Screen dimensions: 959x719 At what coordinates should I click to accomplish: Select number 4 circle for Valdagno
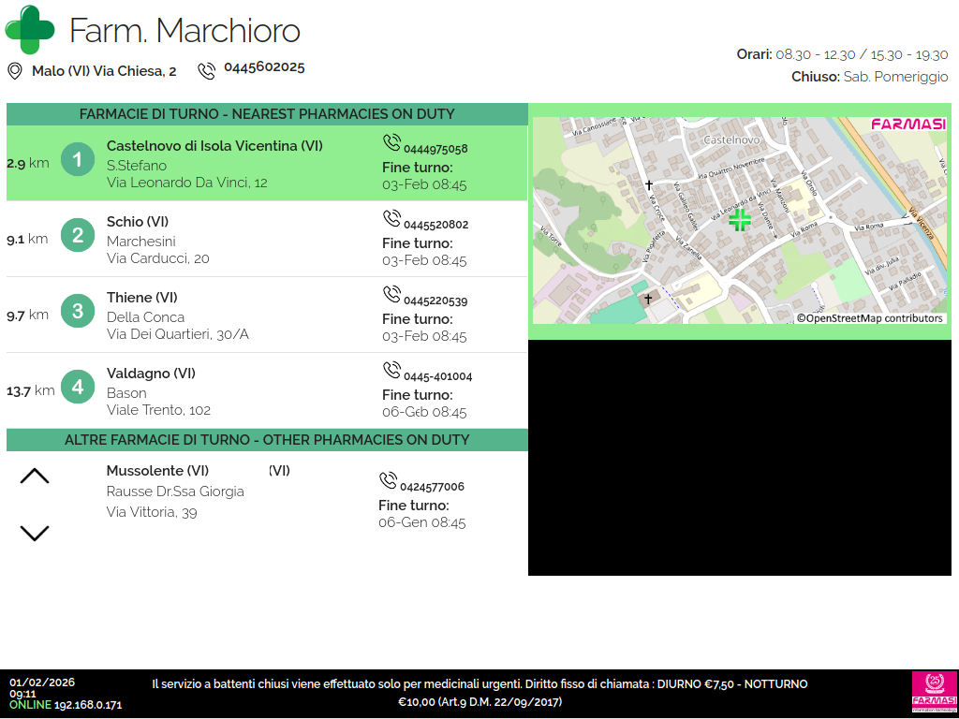(x=78, y=387)
